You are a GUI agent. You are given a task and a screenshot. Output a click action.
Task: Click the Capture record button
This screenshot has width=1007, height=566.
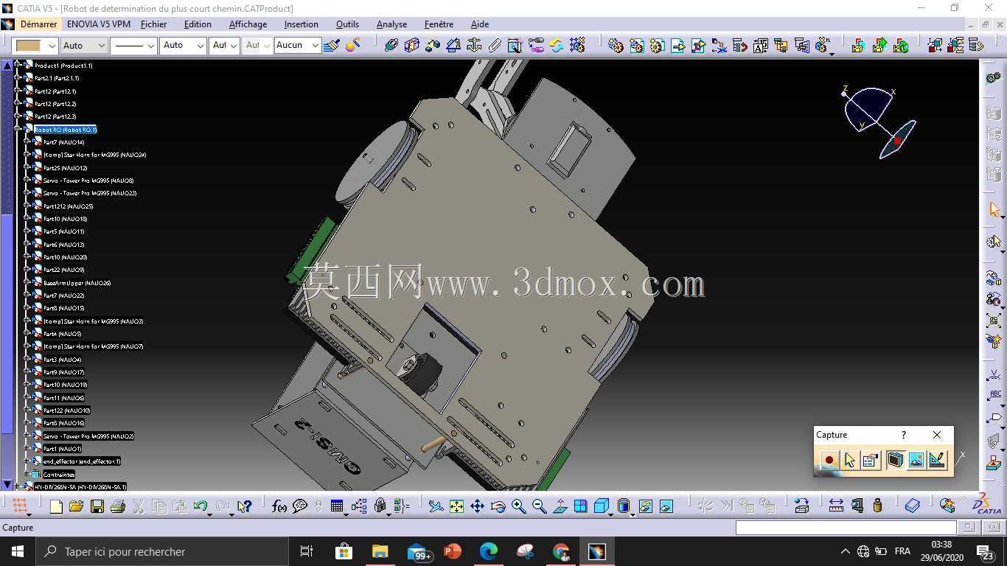829,461
